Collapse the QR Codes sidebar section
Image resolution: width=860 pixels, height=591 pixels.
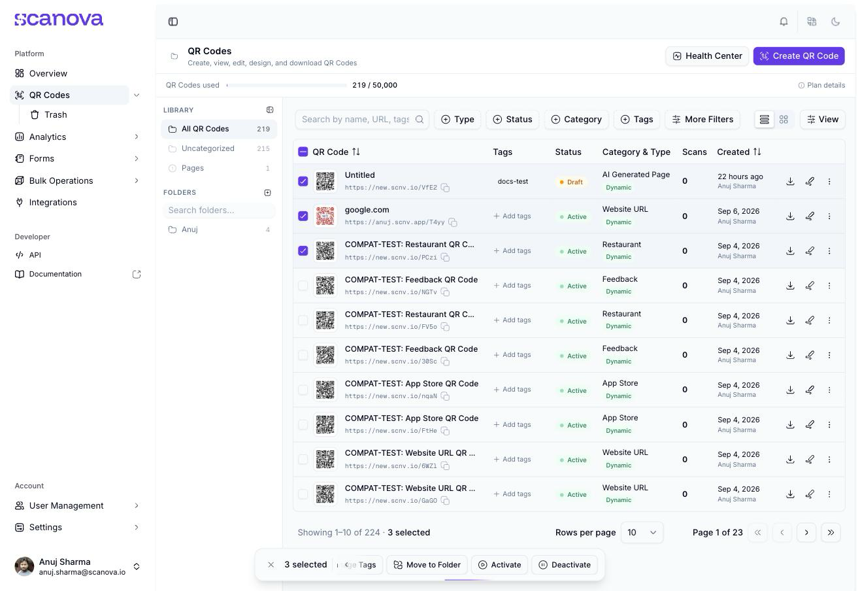click(137, 95)
